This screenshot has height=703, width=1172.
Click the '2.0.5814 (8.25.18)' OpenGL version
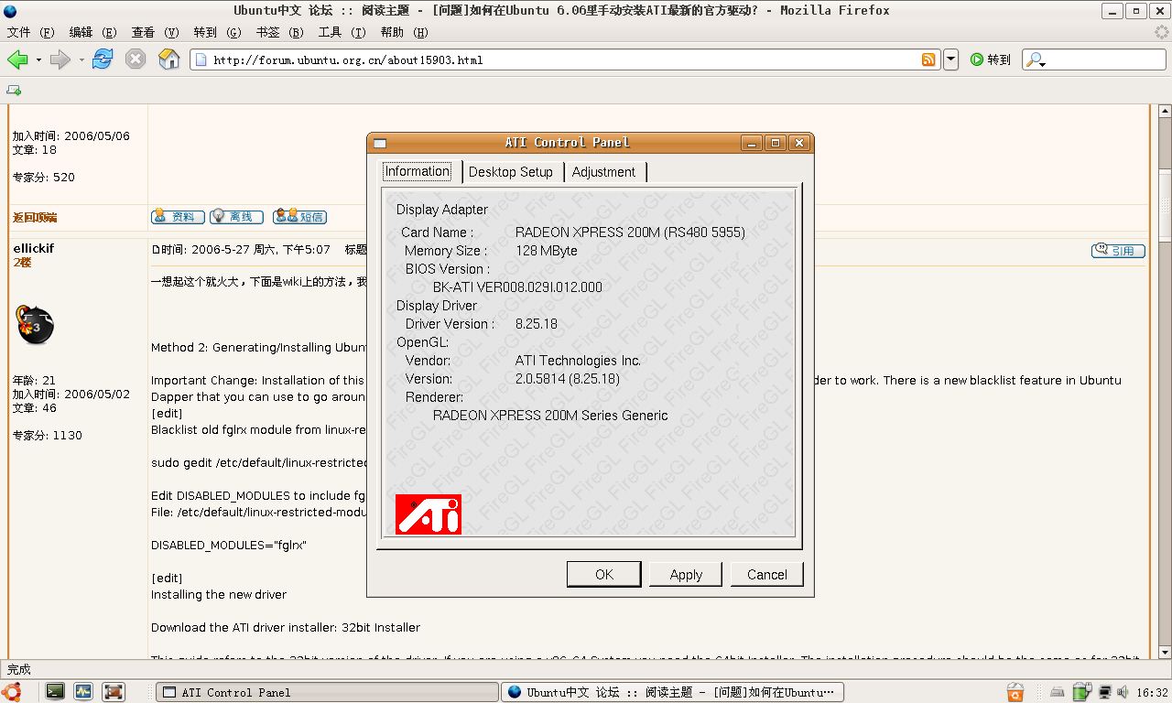tap(568, 379)
